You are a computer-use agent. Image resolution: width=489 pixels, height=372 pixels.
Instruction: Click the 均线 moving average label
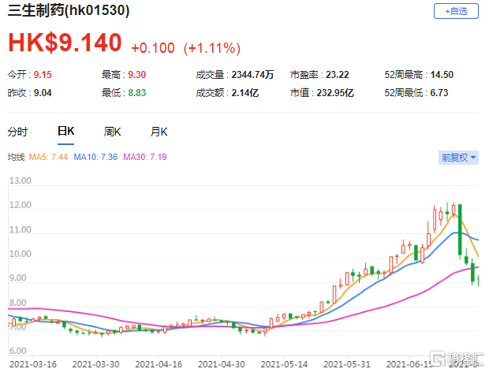pos(16,158)
